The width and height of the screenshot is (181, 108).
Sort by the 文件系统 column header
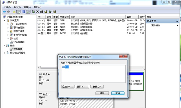64,17
